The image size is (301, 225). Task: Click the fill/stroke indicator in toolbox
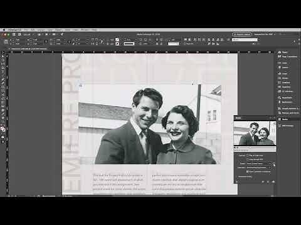coord(3,129)
